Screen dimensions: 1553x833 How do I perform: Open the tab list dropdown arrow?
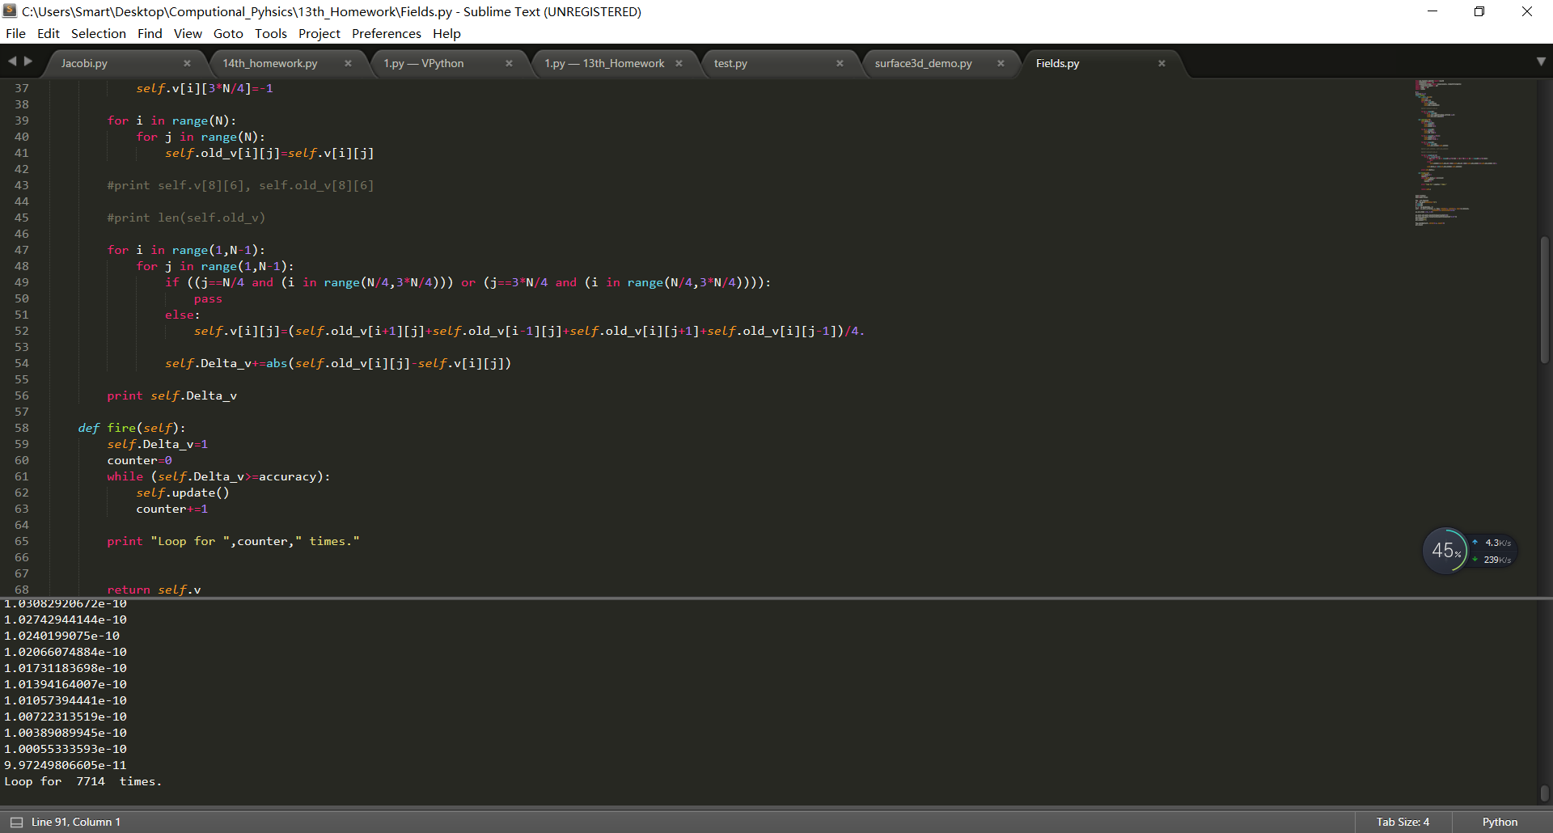1541,61
